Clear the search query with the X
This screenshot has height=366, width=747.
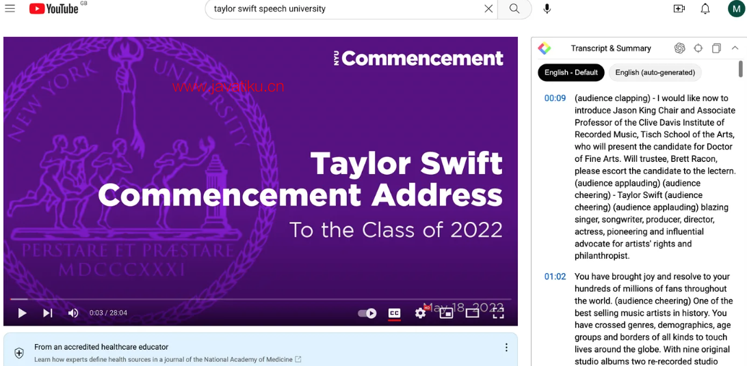pos(488,9)
